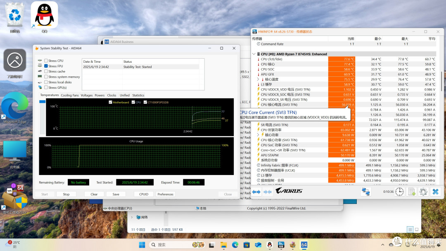Open HWiNFO remote network monitors icon
The width and height of the screenshot is (446, 251).
tap(365, 192)
